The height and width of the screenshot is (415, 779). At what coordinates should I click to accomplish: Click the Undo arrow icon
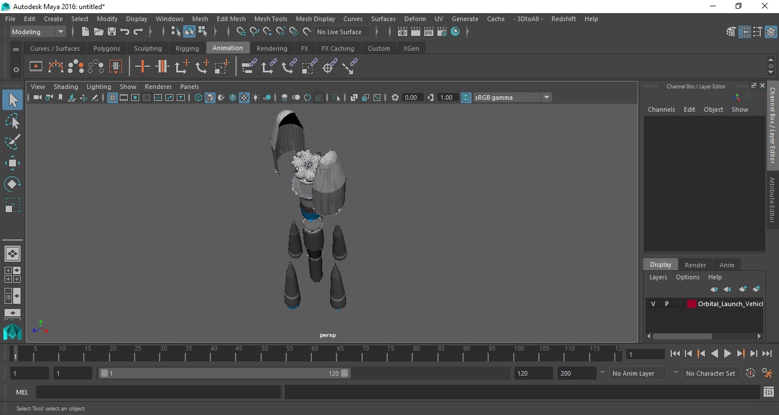[x=125, y=32]
